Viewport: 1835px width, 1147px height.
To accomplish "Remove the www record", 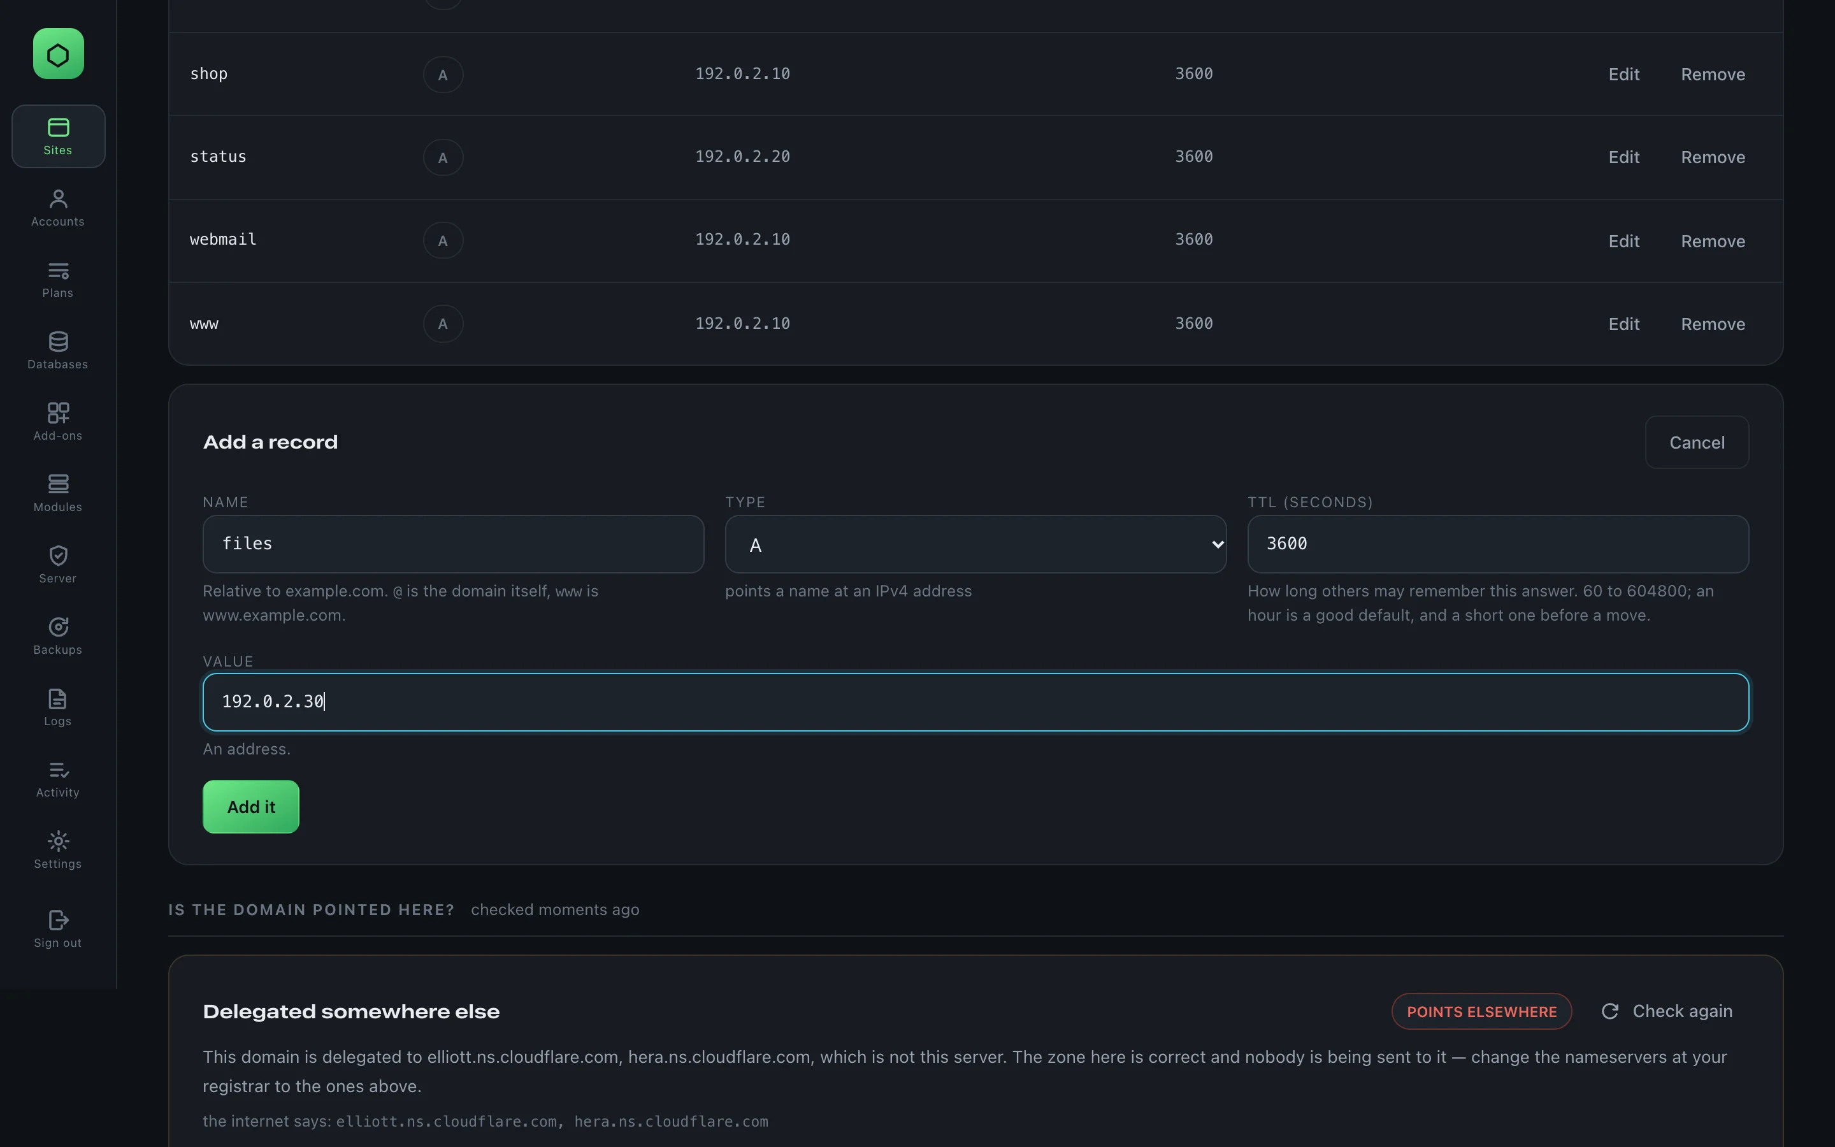I will 1713,324.
